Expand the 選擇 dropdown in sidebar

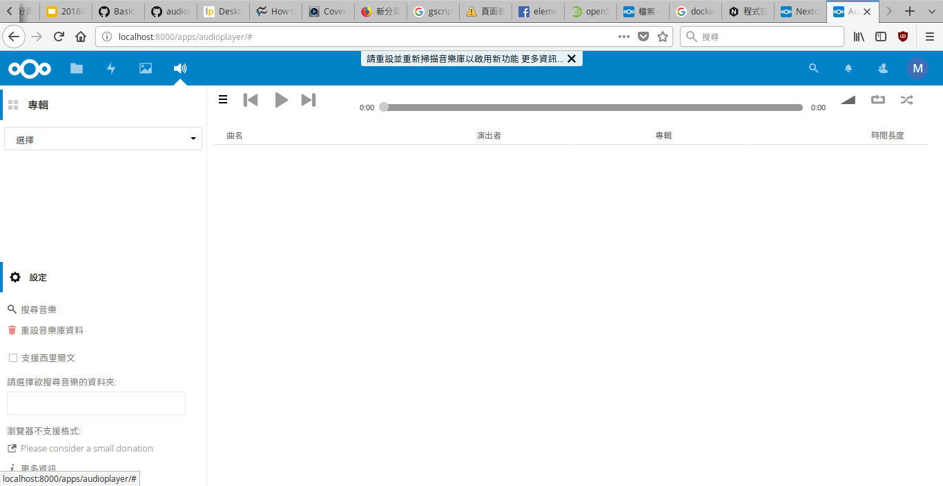103,139
